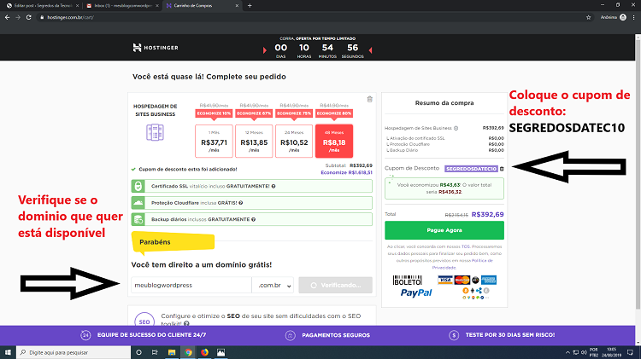Go back in browser history
The width and height of the screenshot is (641, 359).
[x=7, y=18]
